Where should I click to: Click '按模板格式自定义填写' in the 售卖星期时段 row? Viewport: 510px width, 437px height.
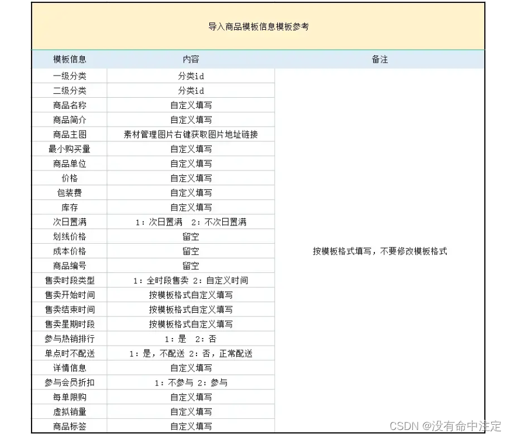tap(191, 325)
